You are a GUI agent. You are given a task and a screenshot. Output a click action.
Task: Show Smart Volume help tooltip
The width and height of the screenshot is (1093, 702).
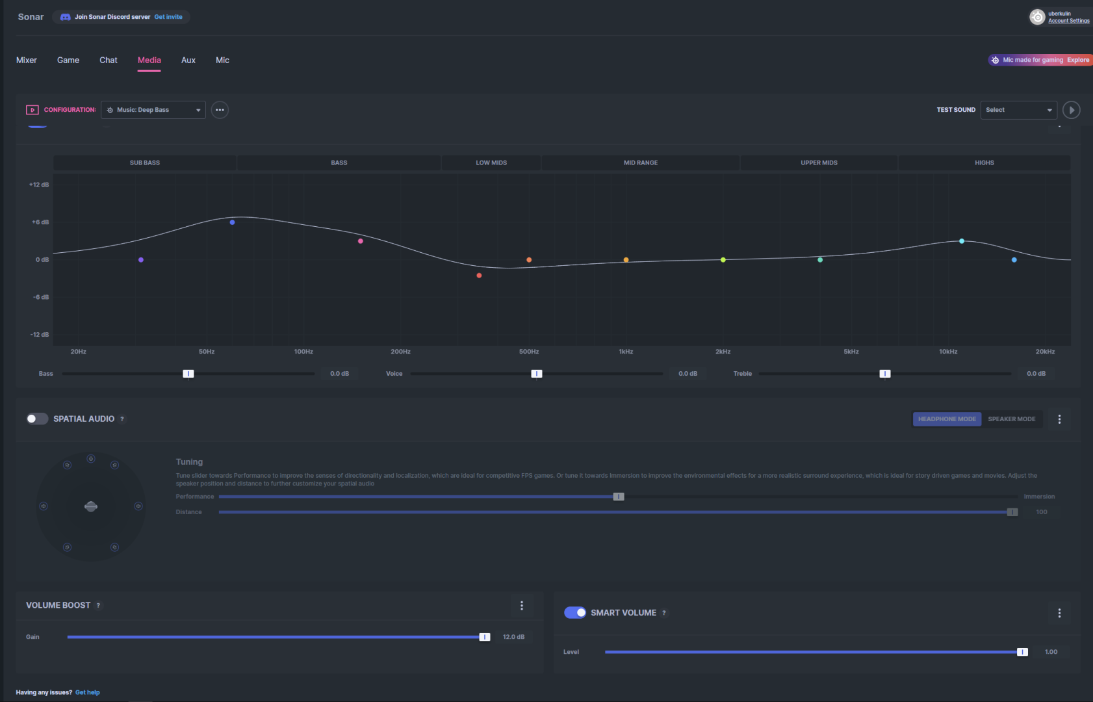click(663, 613)
